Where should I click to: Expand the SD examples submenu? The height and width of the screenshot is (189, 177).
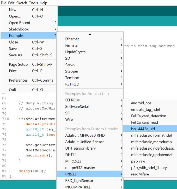coord(90,58)
